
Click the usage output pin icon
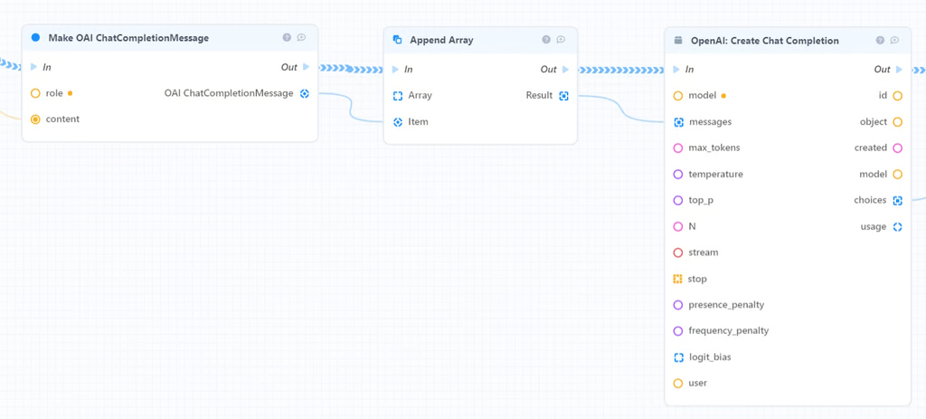tap(897, 226)
